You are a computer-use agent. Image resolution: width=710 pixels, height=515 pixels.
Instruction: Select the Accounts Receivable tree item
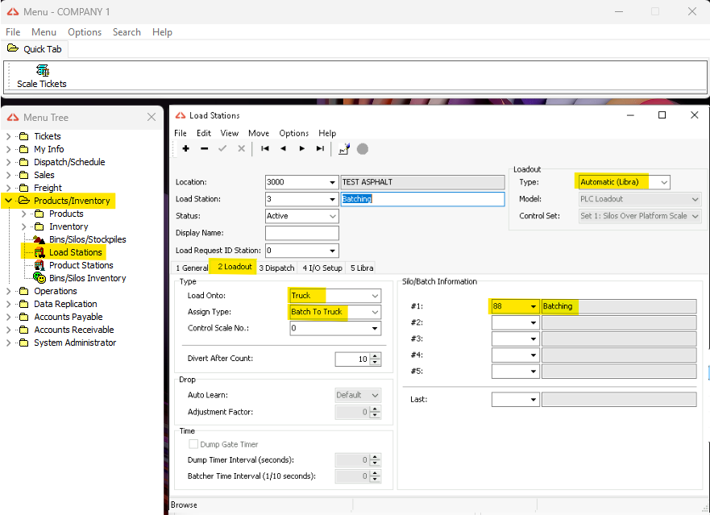pos(74,330)
